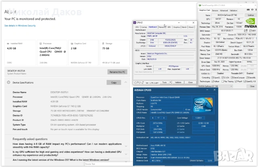Click Tools button in CPU-Z

pos(164,82)
